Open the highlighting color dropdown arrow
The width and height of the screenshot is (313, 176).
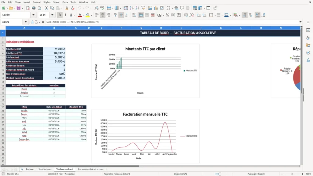click(x=91, y=15)
